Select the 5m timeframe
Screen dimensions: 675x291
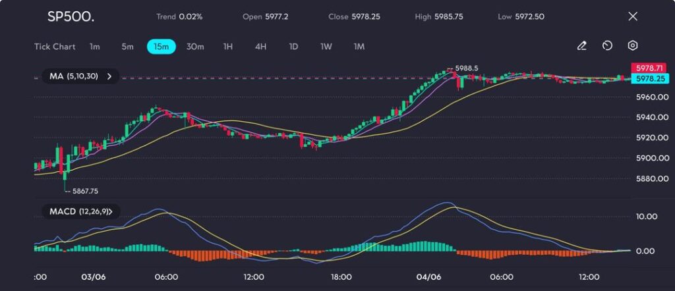pos(127,47)
